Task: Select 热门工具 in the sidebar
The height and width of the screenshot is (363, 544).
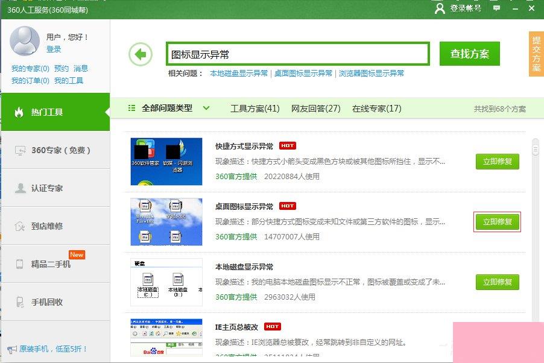Action: [x=55, y=112]
